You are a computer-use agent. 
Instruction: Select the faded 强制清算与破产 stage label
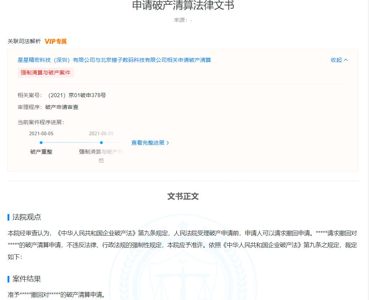[101, 152]
